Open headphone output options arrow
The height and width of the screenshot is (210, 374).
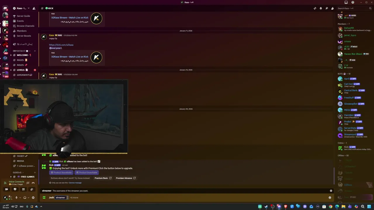pos(28,197)
